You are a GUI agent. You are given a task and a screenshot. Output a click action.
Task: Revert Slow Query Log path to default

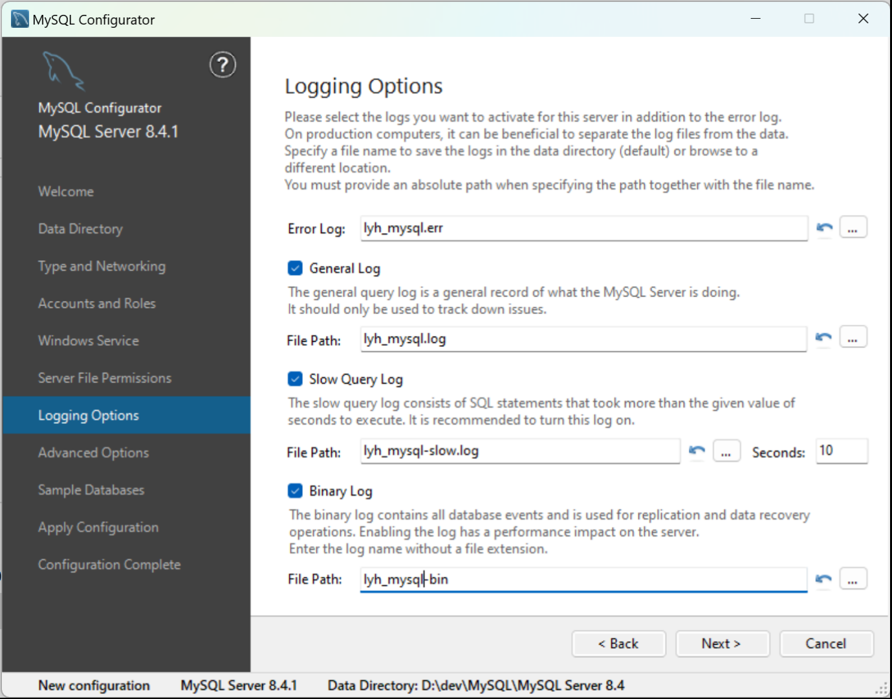pyautogui.click(x=697, y=451)
